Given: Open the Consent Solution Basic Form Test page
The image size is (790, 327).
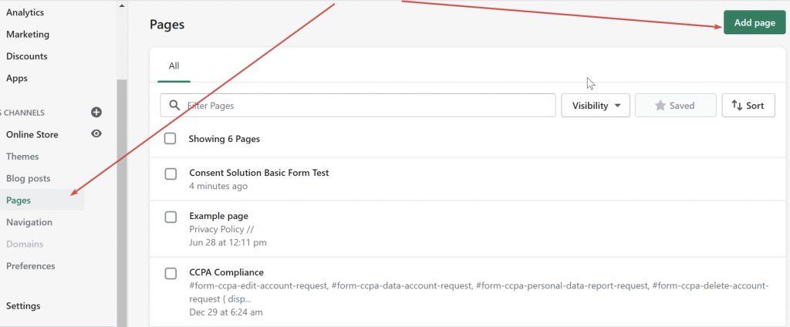Looking at the screenshot, I should click(258, 173).
